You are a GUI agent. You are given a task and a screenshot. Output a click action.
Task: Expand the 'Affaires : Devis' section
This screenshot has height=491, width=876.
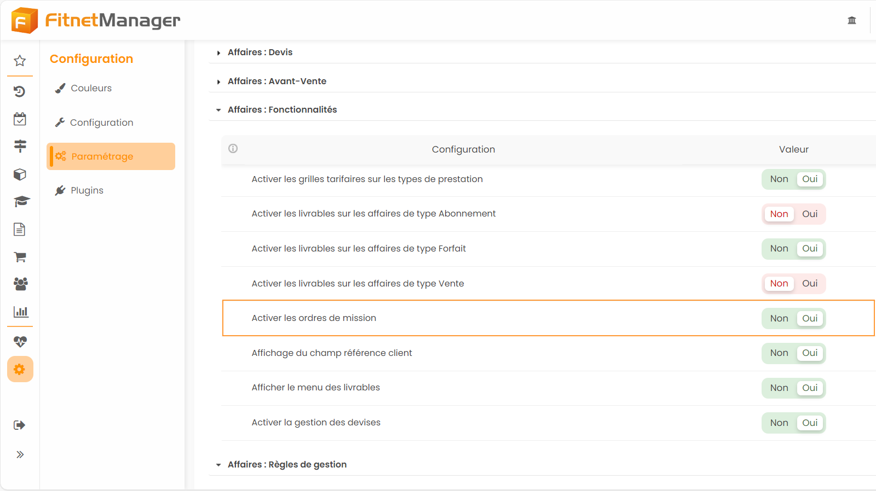coord(260,52)
